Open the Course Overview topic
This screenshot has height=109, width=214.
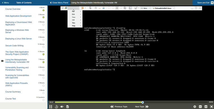[x=13, y=9]
